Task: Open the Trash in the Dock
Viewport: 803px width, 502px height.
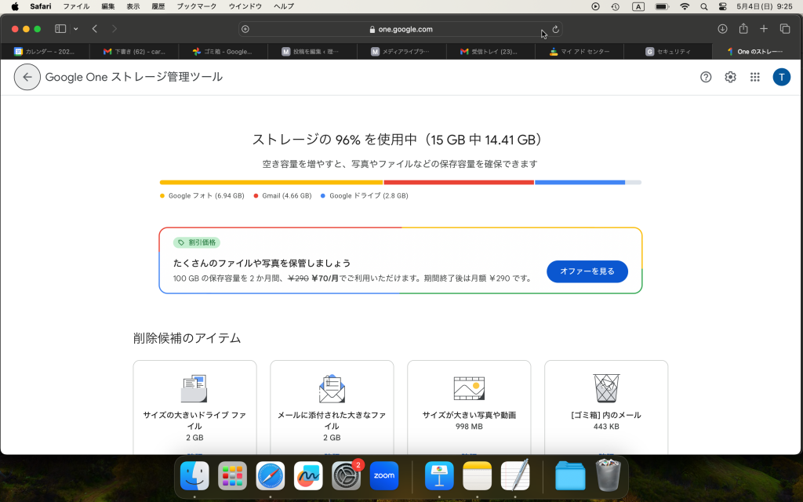Action: point(608,476)
